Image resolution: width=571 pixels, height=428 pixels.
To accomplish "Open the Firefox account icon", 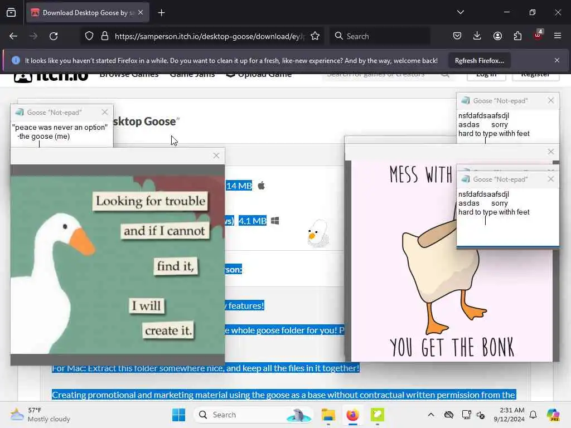I will (497, 36).
